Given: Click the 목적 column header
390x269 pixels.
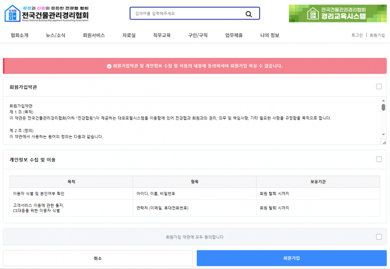Looking at the screenshot, I should tap(71, 182).
